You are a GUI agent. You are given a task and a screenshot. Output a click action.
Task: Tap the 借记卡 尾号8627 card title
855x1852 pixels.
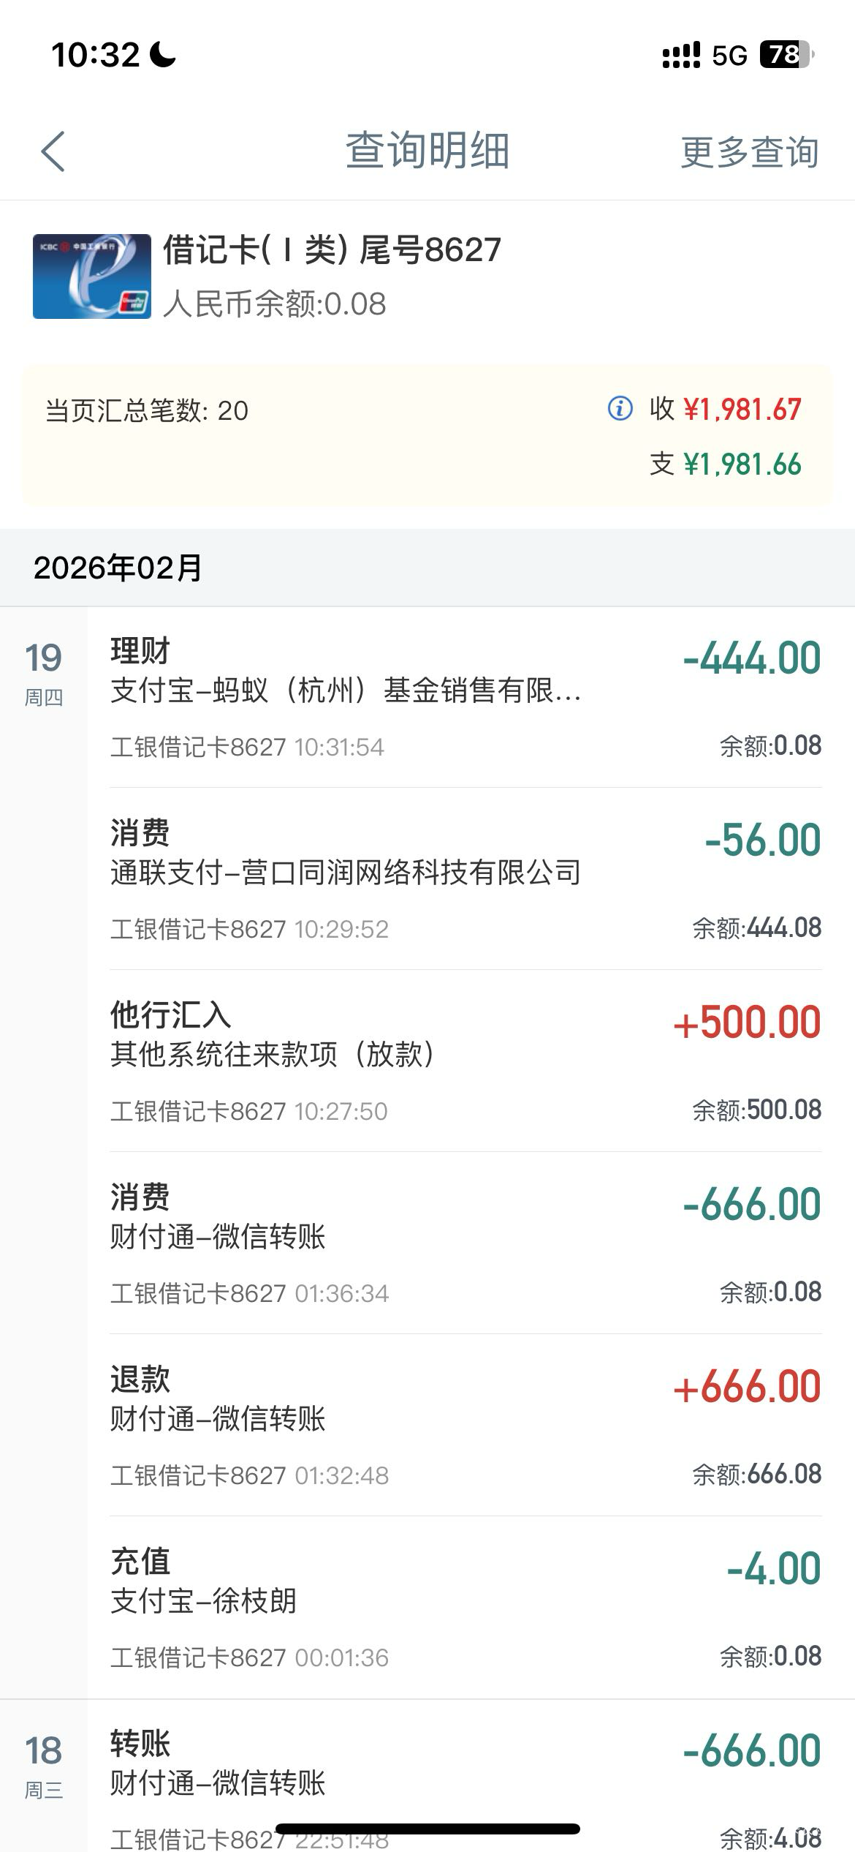pyautogui.click(x=332, y=250)
